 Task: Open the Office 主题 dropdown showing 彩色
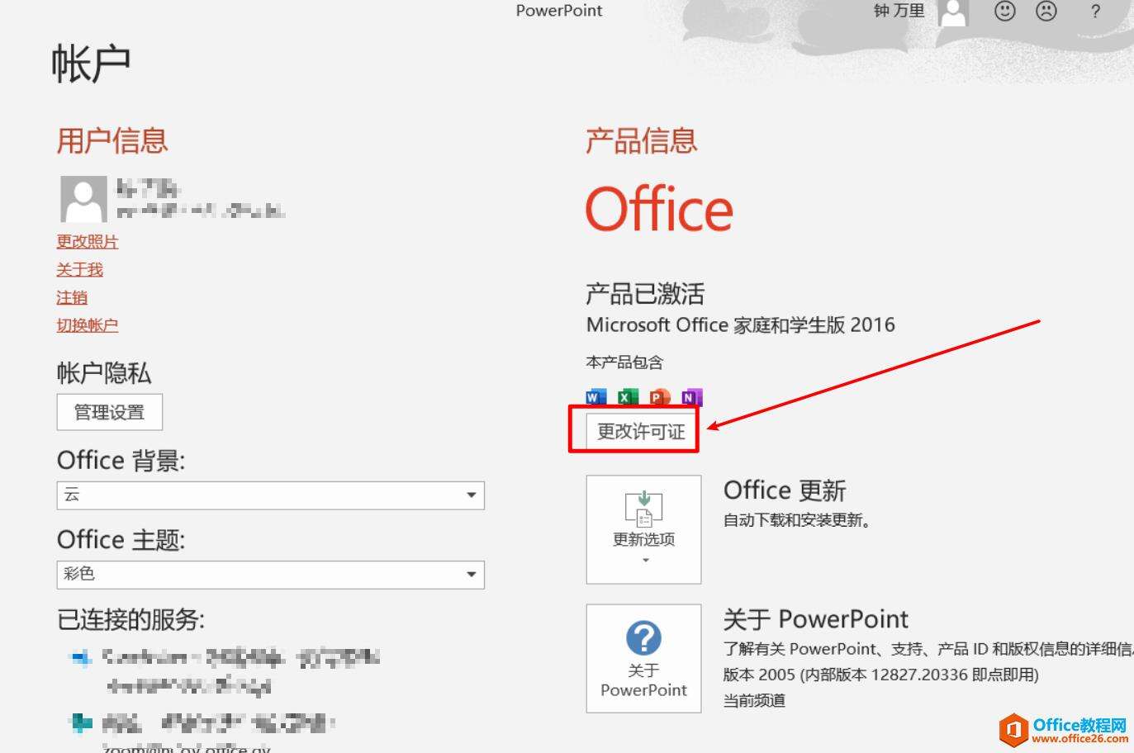(x=270, y=575)
